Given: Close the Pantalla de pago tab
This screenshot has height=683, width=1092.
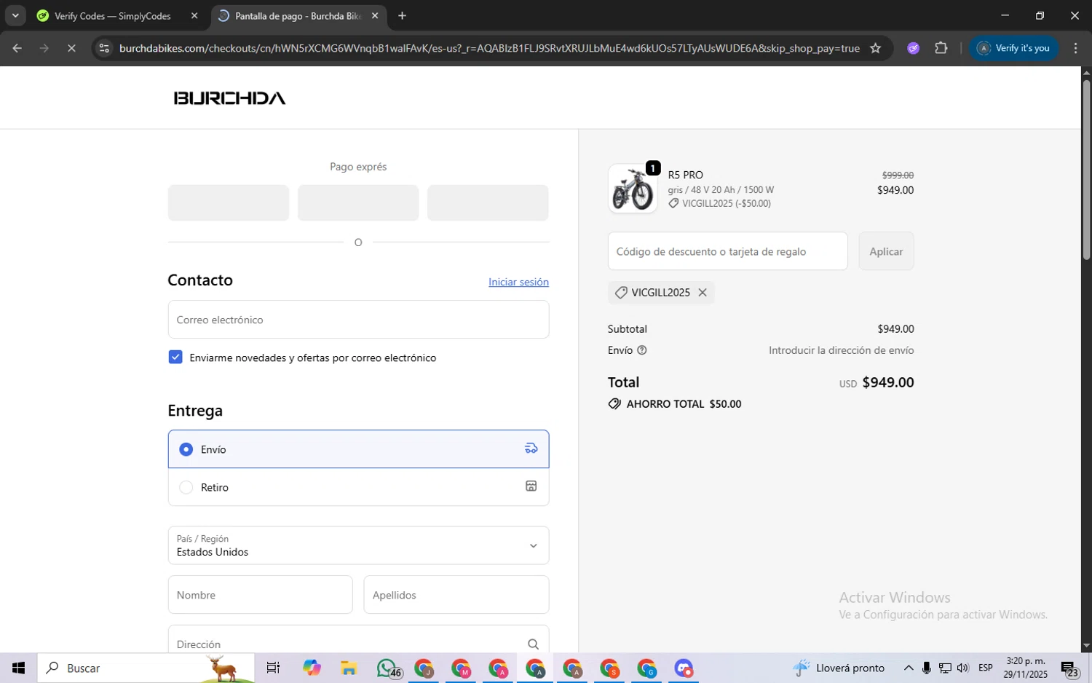Looking at the screenshot, I should coord(375,15).
